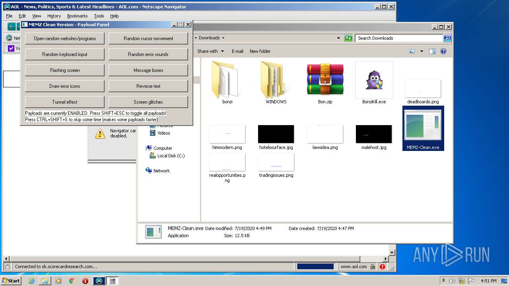Click the Action Center flag tray icon
Image resolution: width=509 pixels, height=286 pixels.
point(471,281)
